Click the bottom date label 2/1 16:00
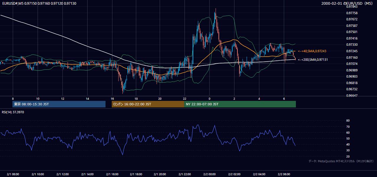Image resolution: width=377 pixels, height=177 pixels. 112,174
